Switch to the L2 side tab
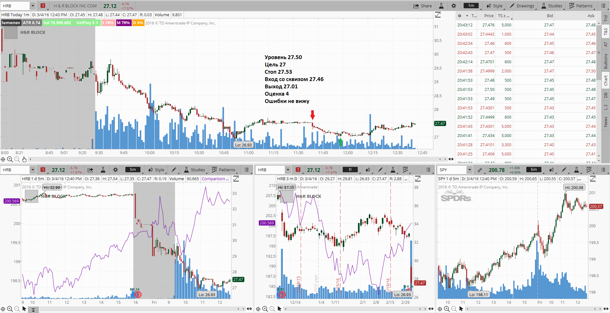The width and height of the screenshot is (610, 313). coord(606,107)
